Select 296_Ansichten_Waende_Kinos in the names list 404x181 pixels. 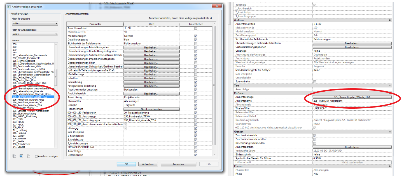29,100
